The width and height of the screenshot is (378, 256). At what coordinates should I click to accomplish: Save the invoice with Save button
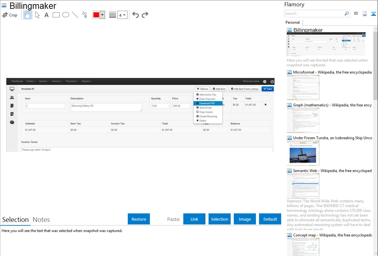[268, 89]
